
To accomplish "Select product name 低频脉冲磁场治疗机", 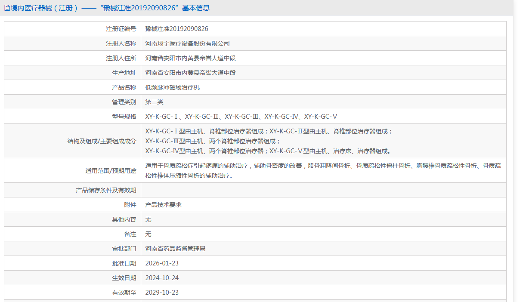I will point(172,87).
